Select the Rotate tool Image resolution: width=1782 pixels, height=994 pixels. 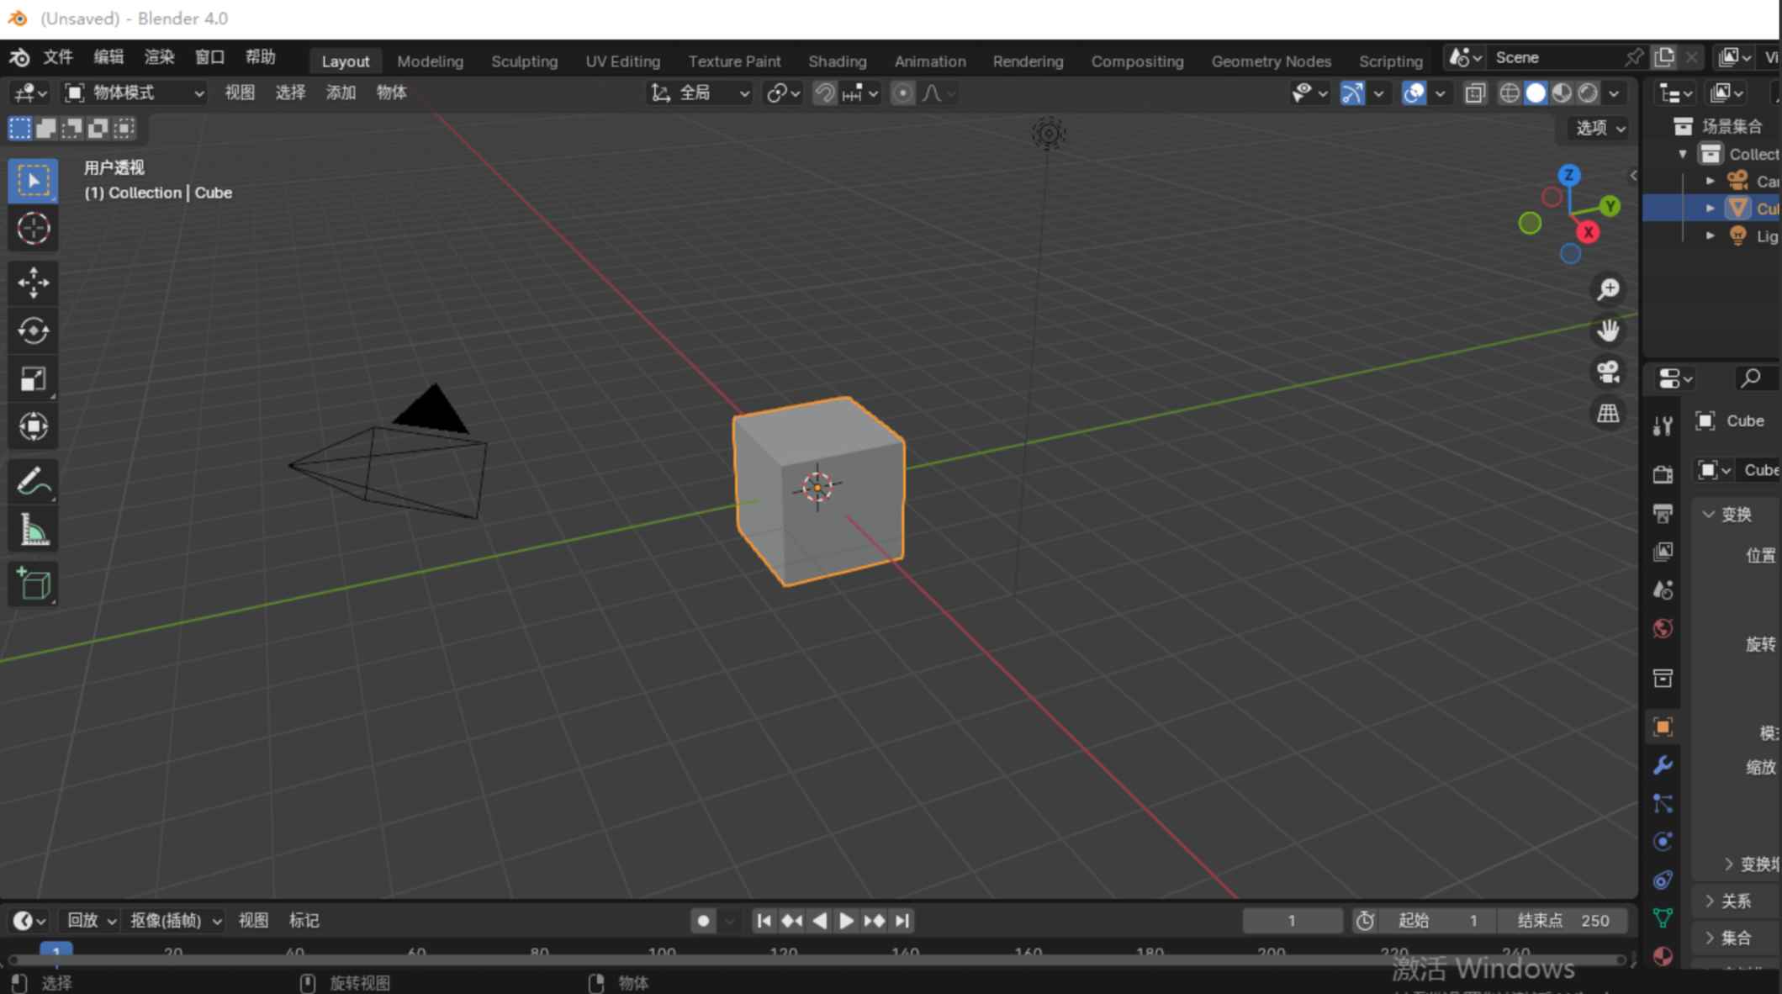[33, 330]
